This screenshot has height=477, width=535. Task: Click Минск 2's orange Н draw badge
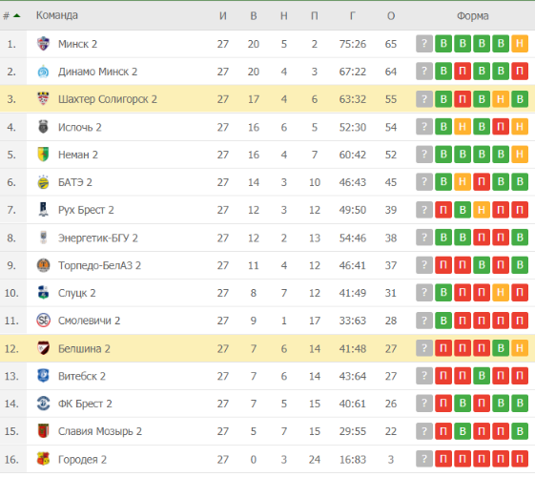tap(520, 44)
